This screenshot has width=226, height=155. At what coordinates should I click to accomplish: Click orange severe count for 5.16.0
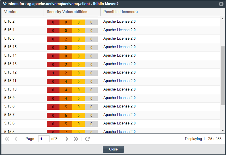66,39
